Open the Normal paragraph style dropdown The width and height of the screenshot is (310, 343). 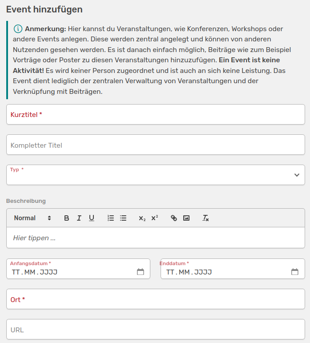pyautogui.click(x=32, y=218)
